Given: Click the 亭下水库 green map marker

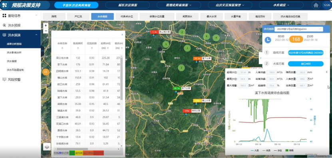Looking at the screenshot, I should point(177,88).
